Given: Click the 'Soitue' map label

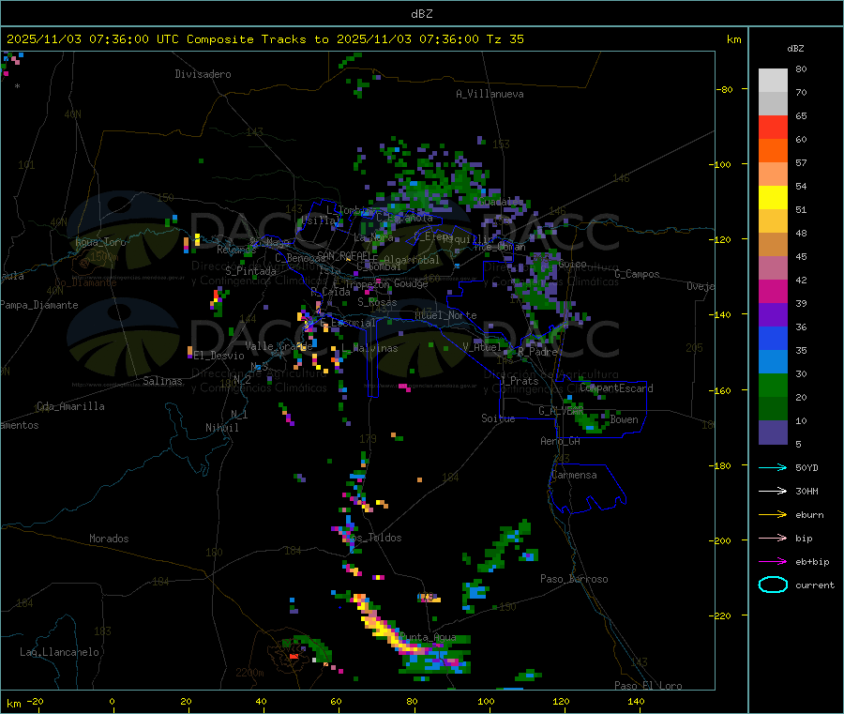Looking at the screenshot, I should pyautogui.click(x=498, y=418).
